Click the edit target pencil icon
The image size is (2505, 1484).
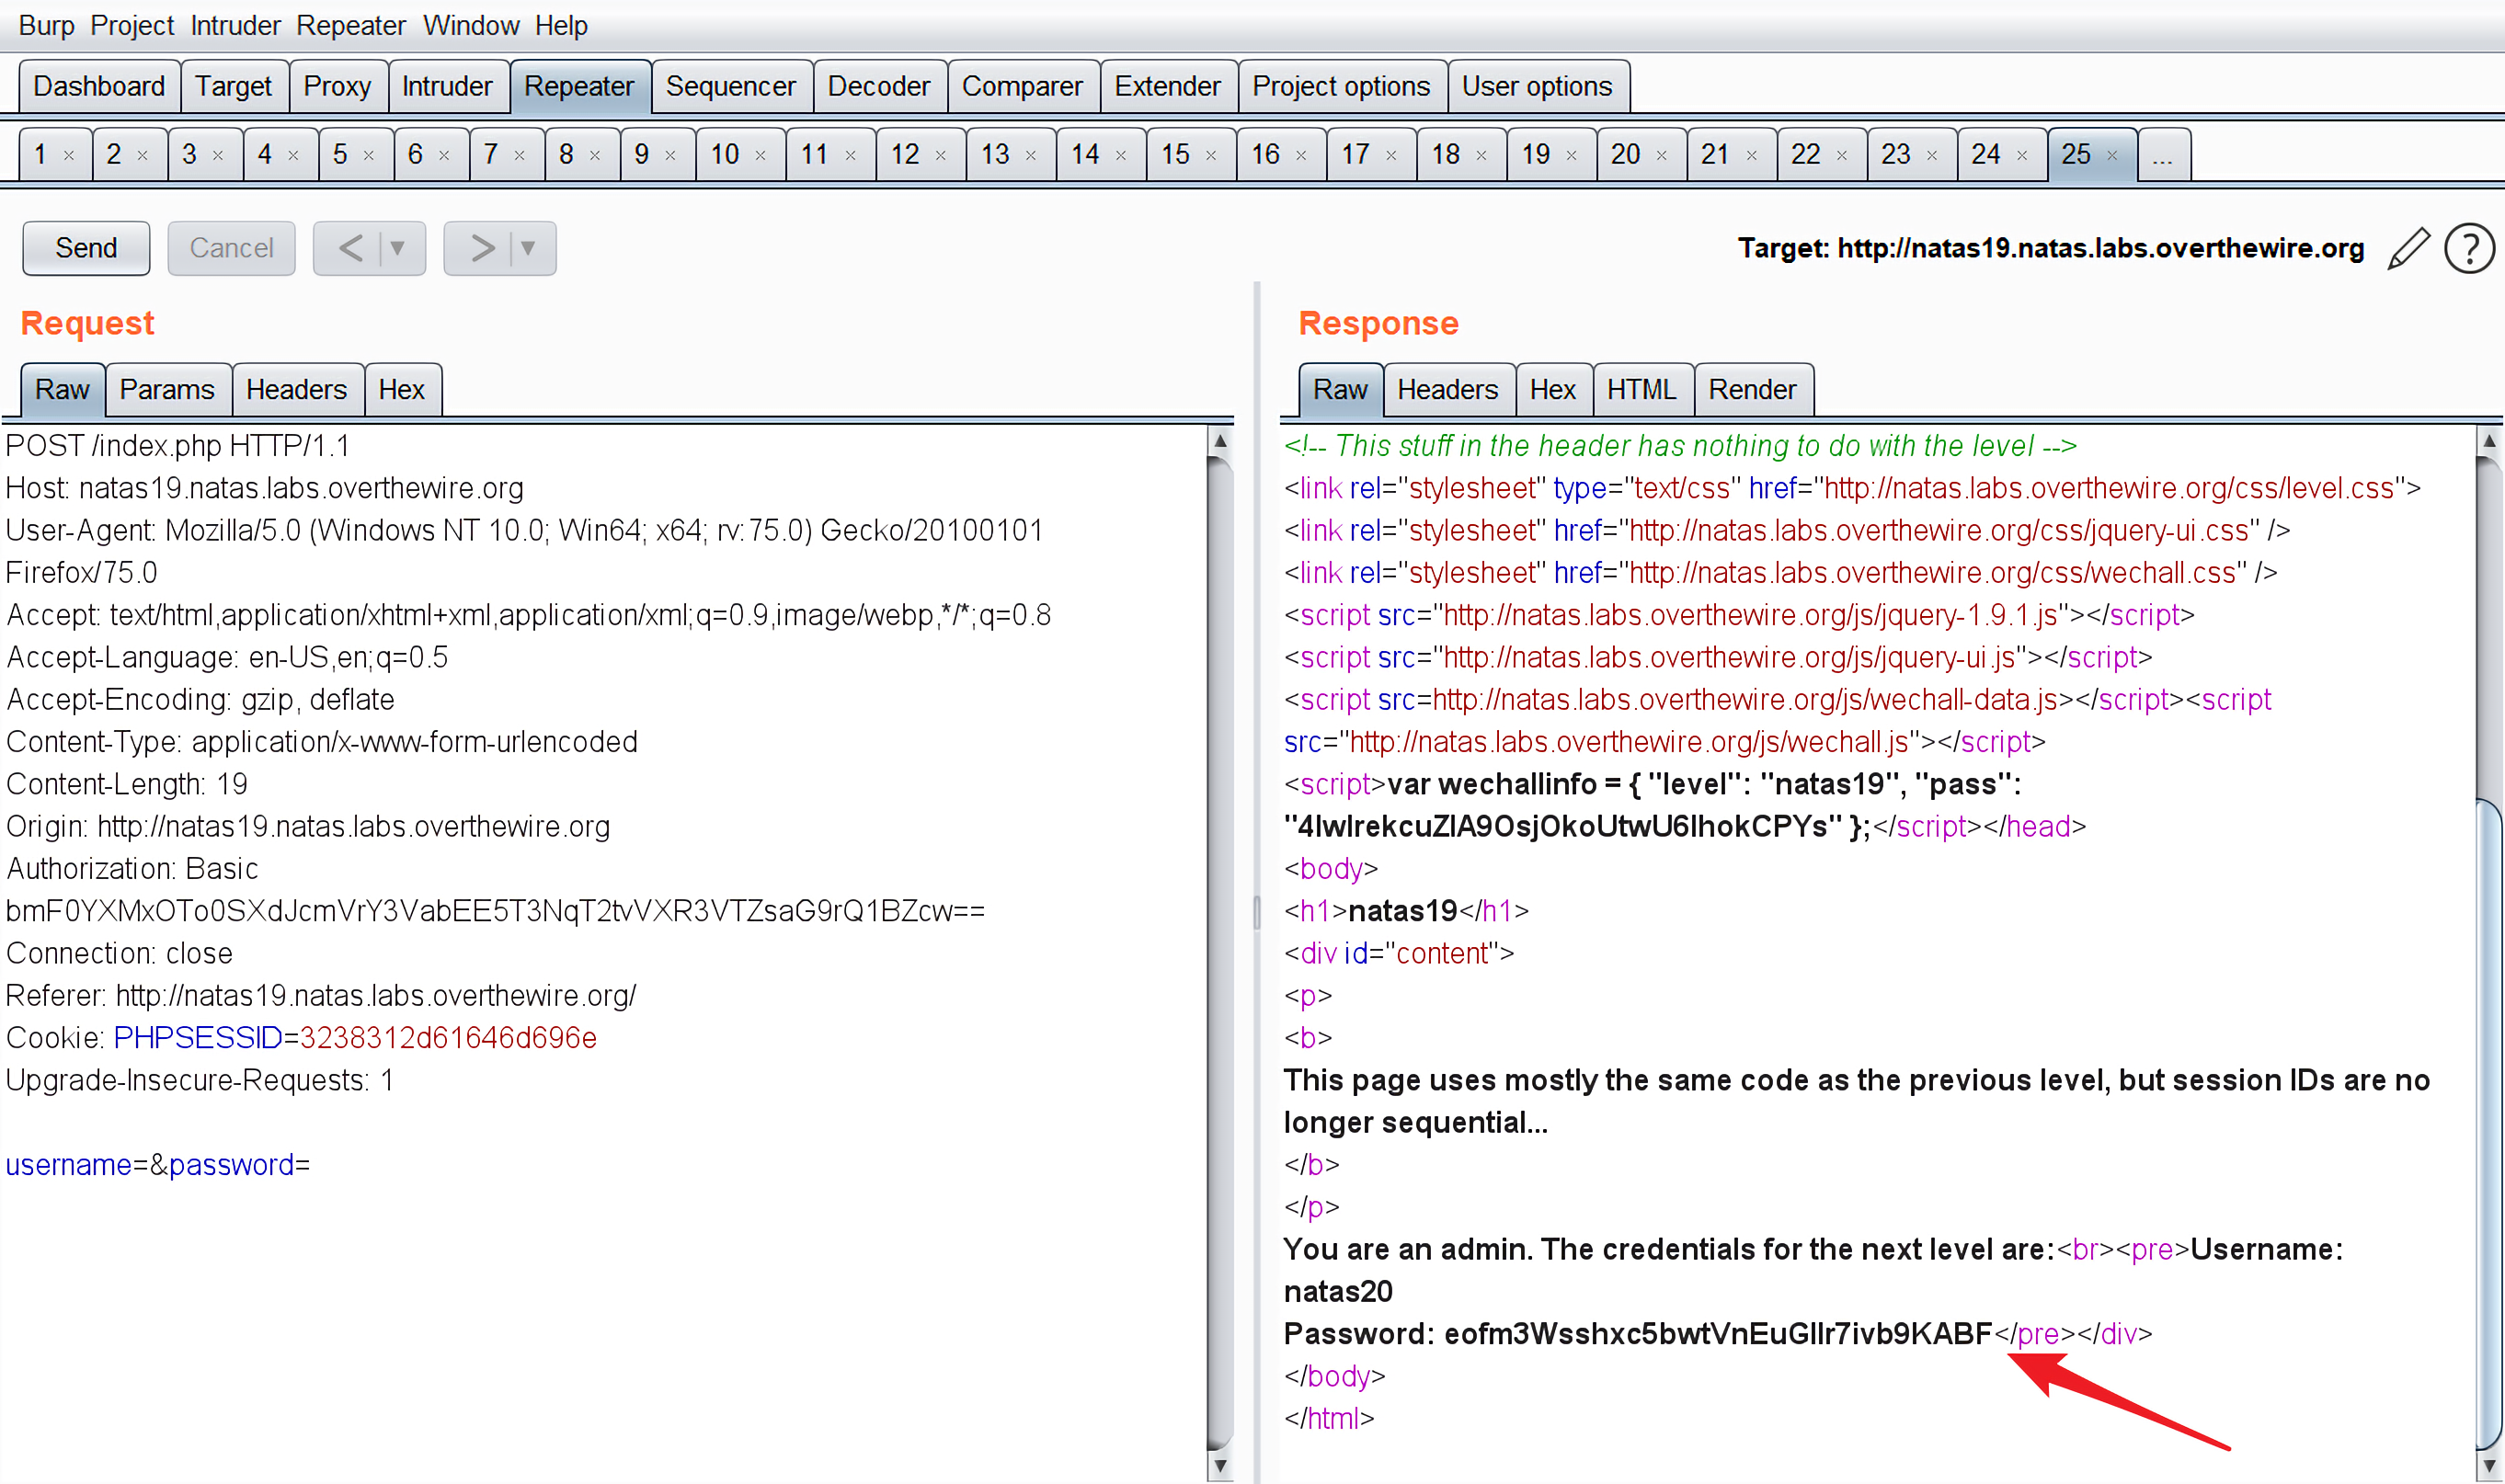pos(2409,248)
